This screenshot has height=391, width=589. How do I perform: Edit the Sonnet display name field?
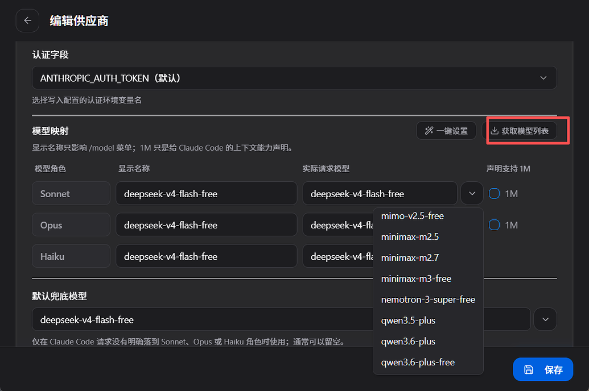tap(206, 194)
